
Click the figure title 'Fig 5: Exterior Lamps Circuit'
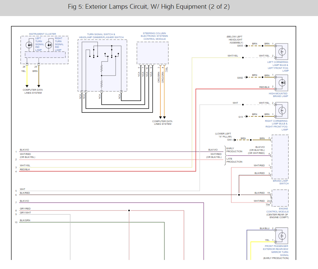[x=148, y=7]
